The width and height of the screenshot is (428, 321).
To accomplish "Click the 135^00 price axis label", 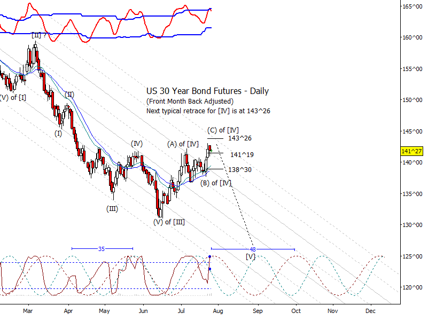I will 413,194.
